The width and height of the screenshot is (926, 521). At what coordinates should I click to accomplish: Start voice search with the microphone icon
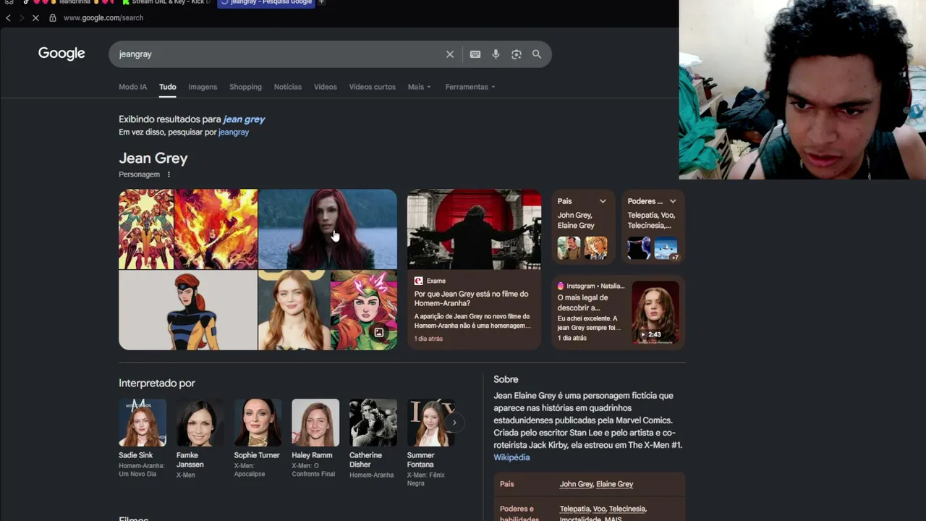click(x=496, y=54)
